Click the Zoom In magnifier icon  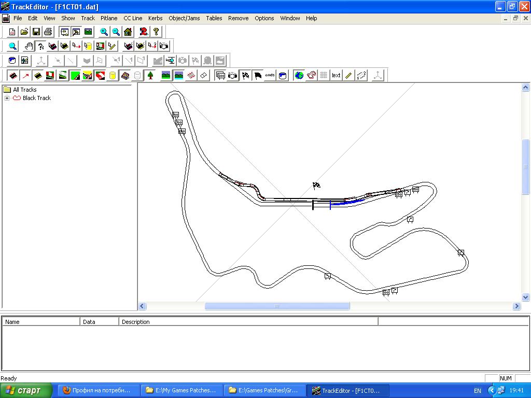104,32
